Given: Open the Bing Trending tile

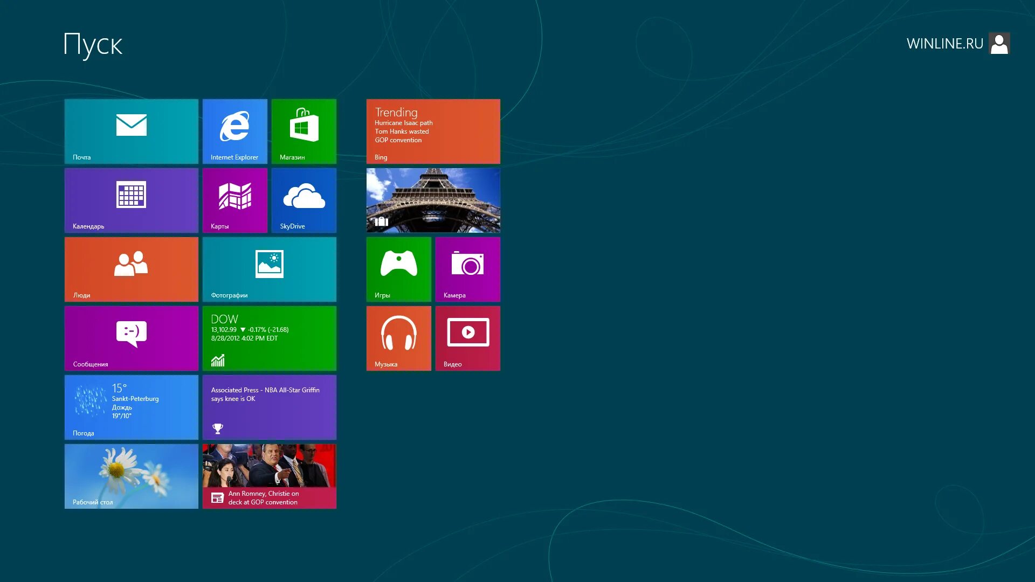Looking at the screenshot, I should pyautogui.click(x=433, y=131).
